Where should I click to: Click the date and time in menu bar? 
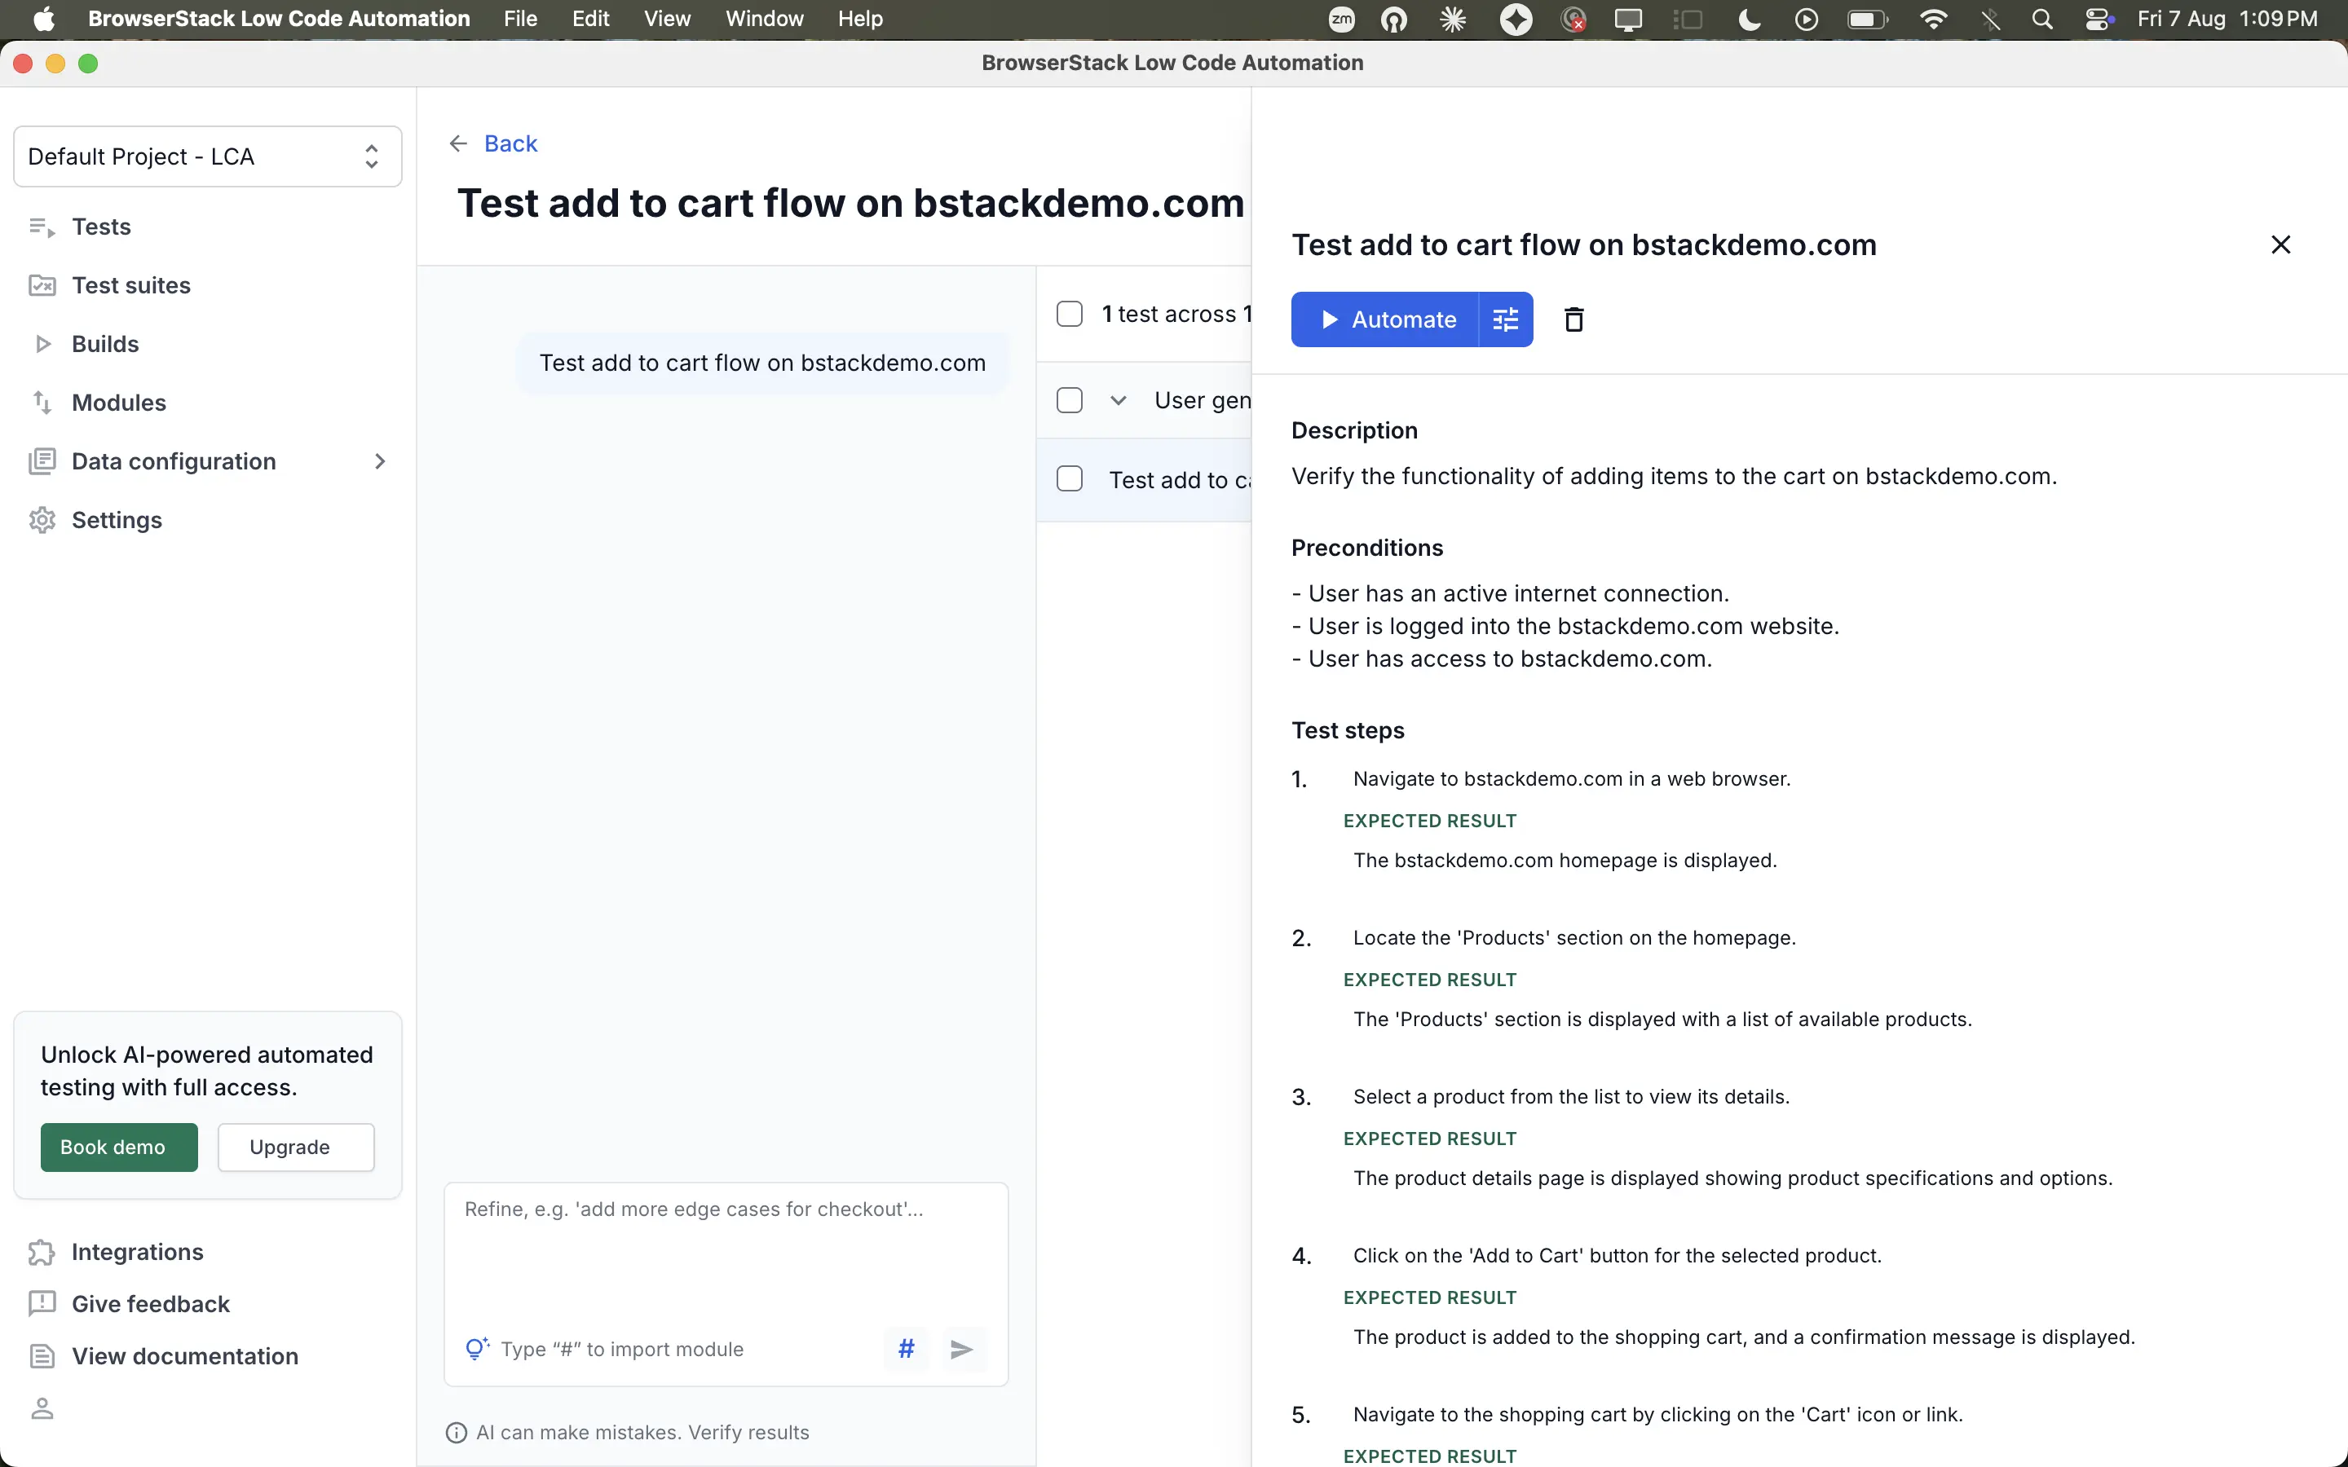coord(2227,19)
